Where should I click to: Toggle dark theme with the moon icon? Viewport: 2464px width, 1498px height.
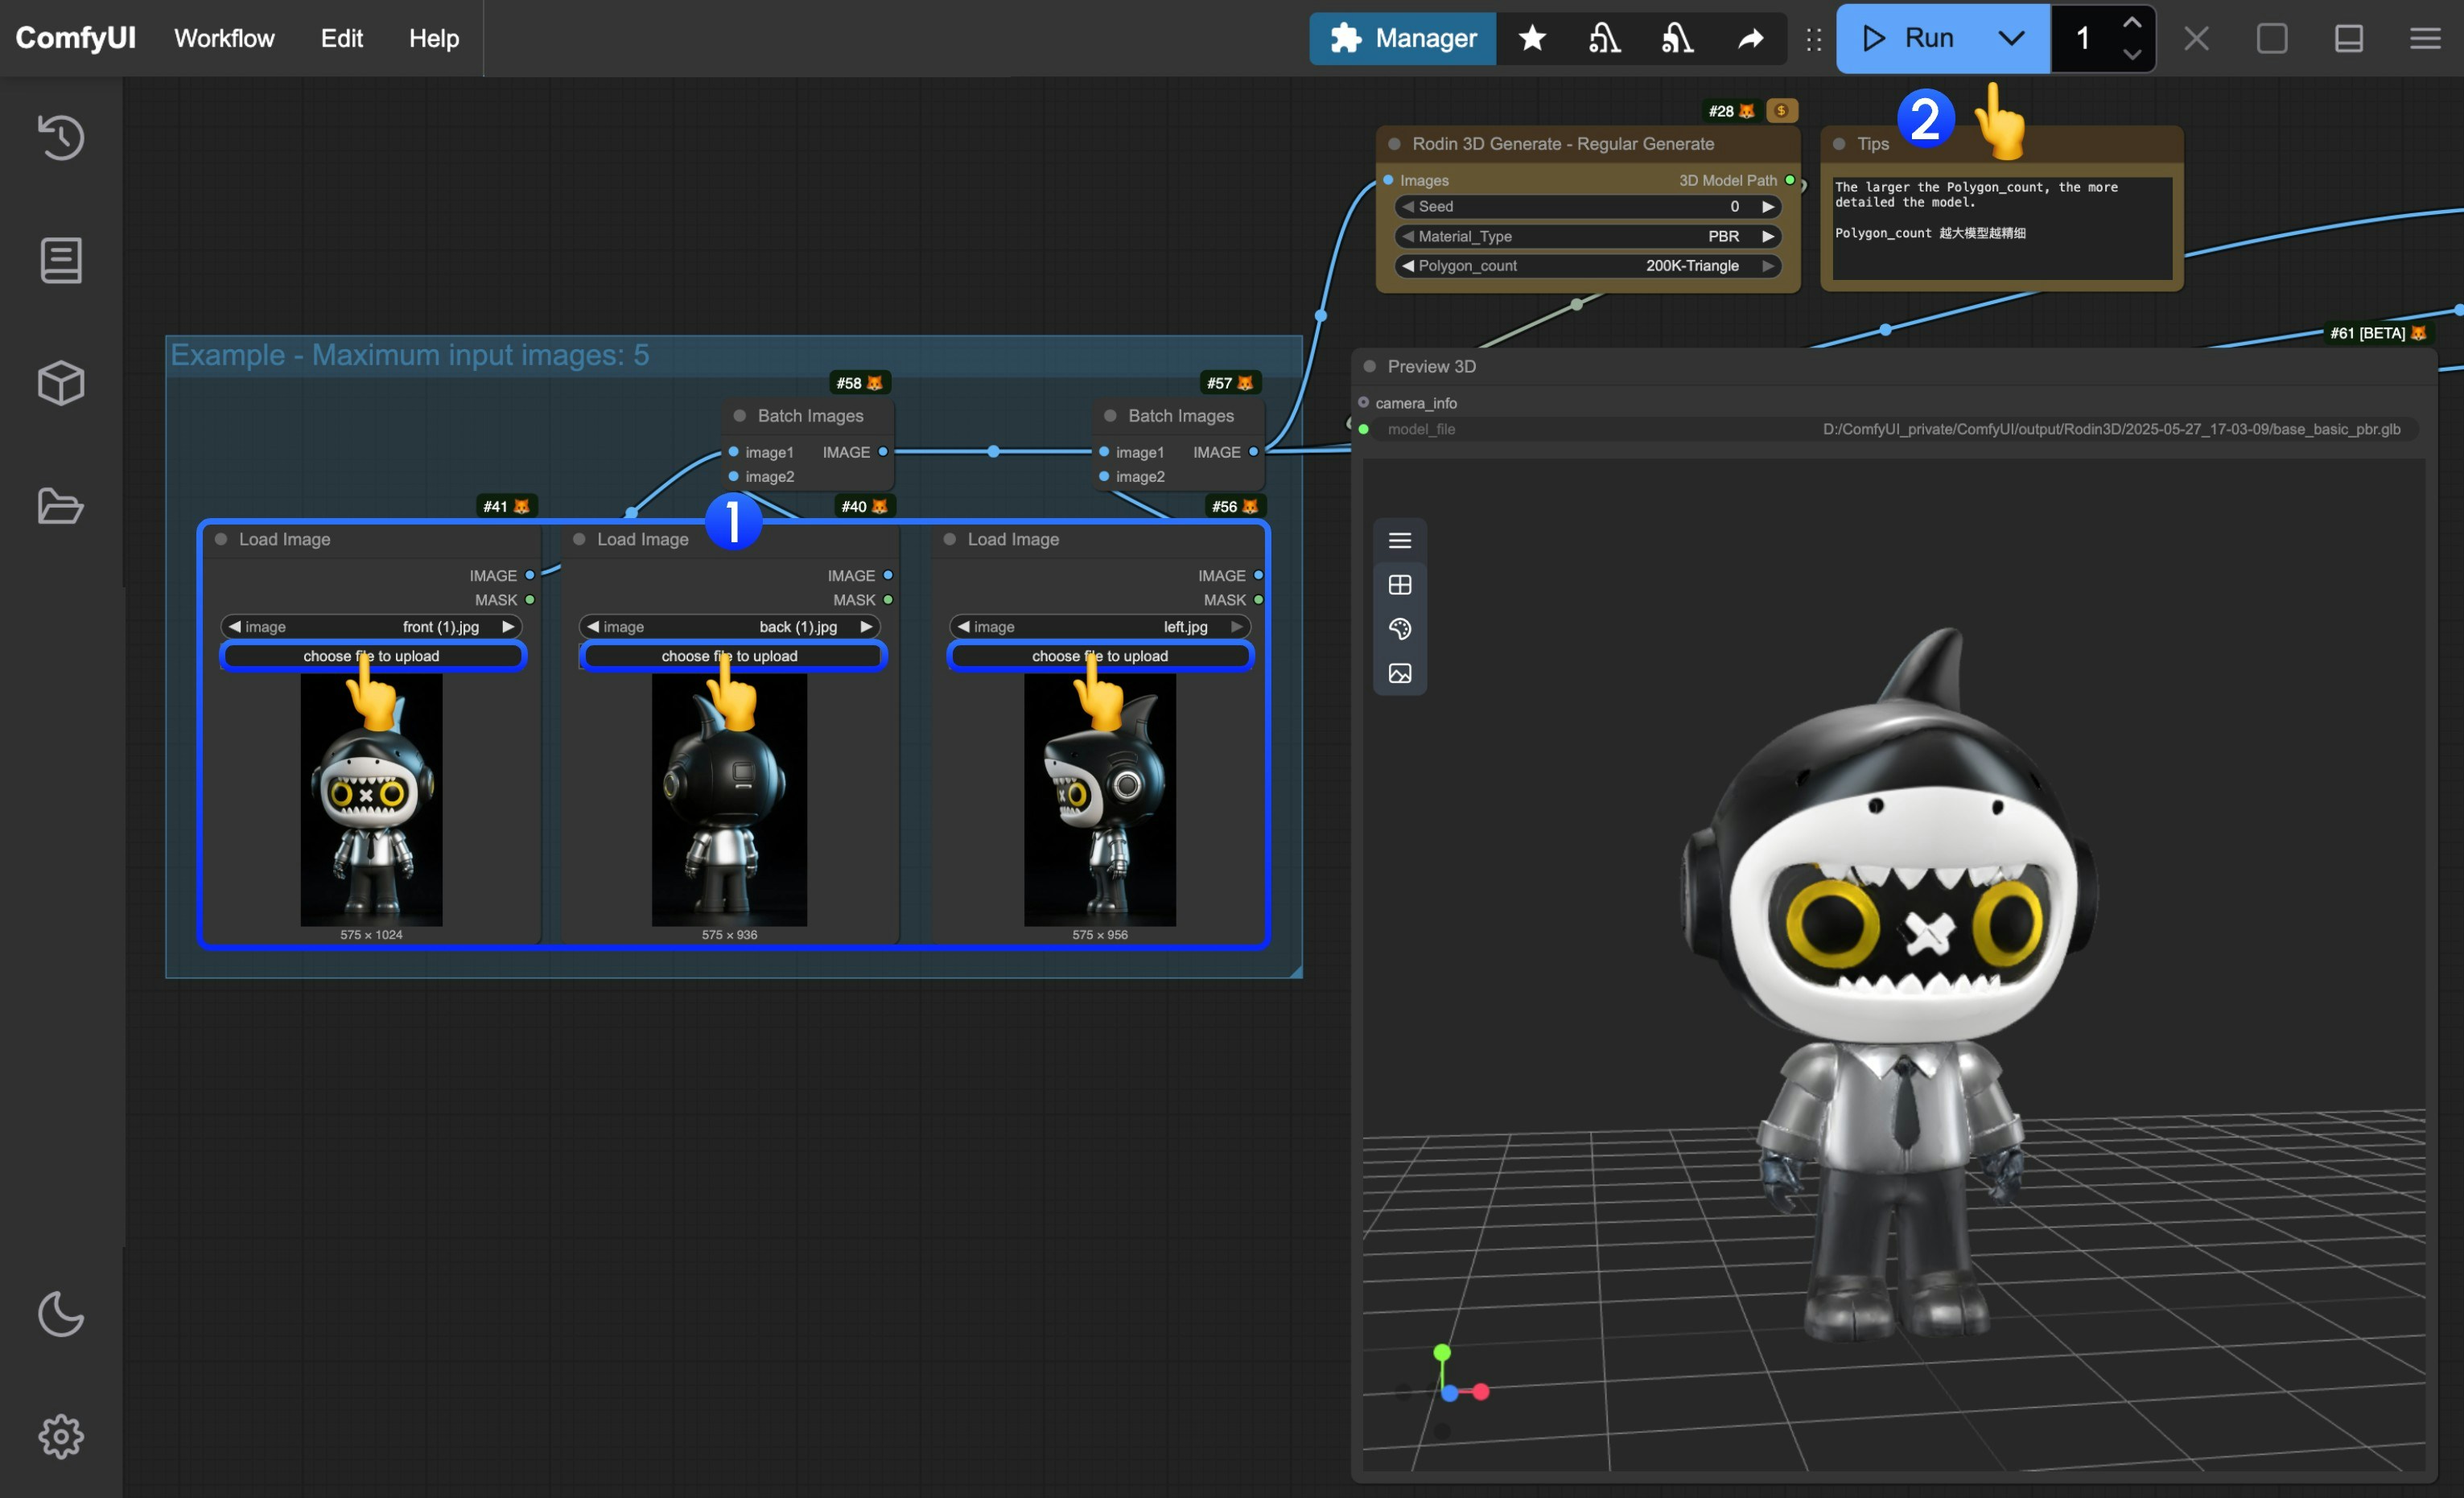point(60,1314)
